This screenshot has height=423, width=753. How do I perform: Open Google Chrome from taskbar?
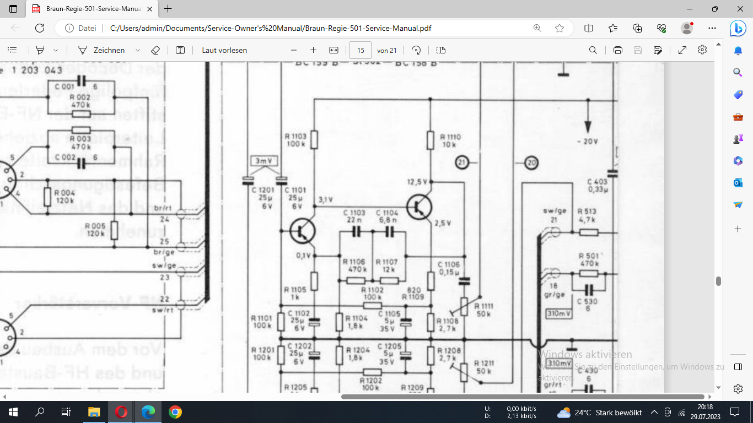pos(175,412)
